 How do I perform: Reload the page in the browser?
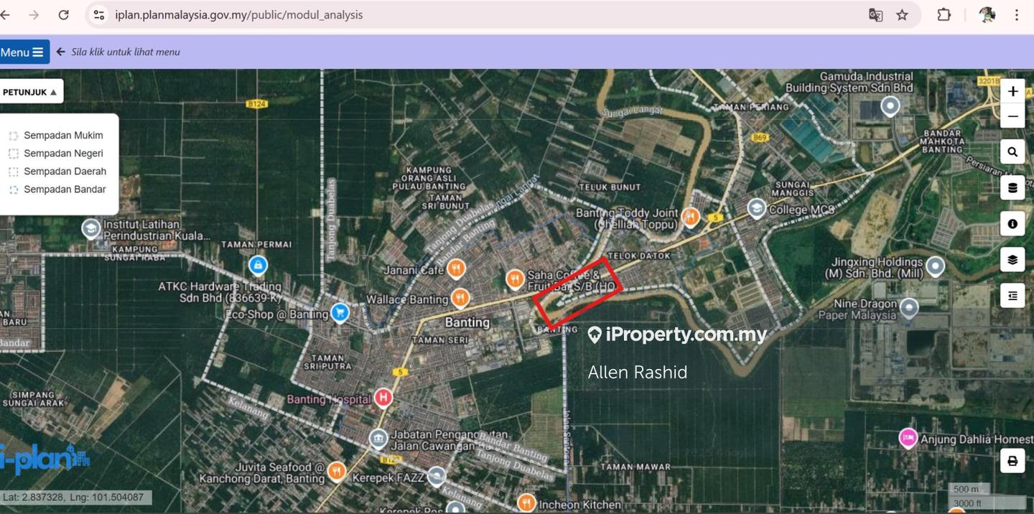pos(63,15)
